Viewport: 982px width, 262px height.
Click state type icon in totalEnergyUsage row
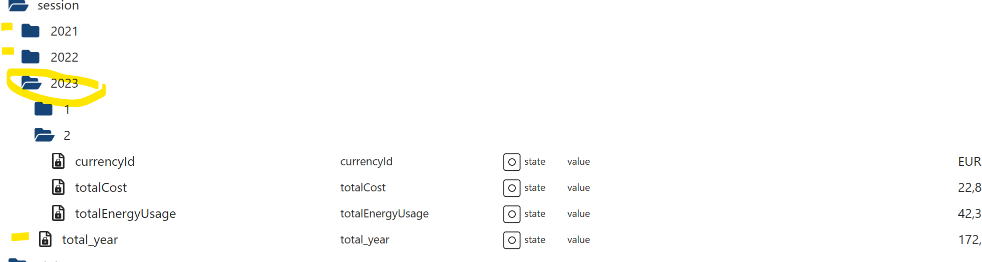coord(512,214)
